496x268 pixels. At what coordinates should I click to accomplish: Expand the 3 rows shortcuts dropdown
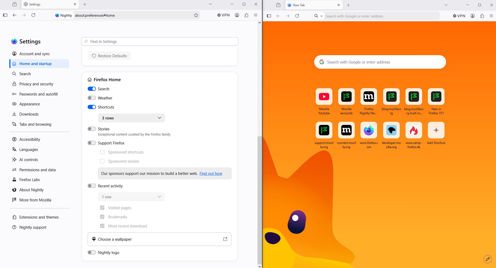(x=131, y=118)
